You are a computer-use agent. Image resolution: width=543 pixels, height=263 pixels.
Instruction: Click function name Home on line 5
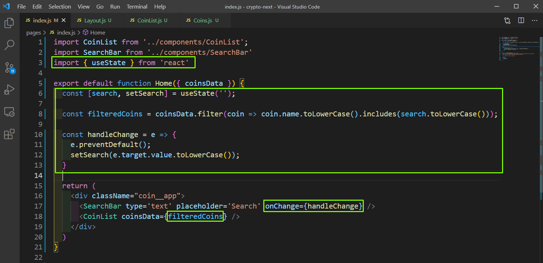(x=164, y=83)
